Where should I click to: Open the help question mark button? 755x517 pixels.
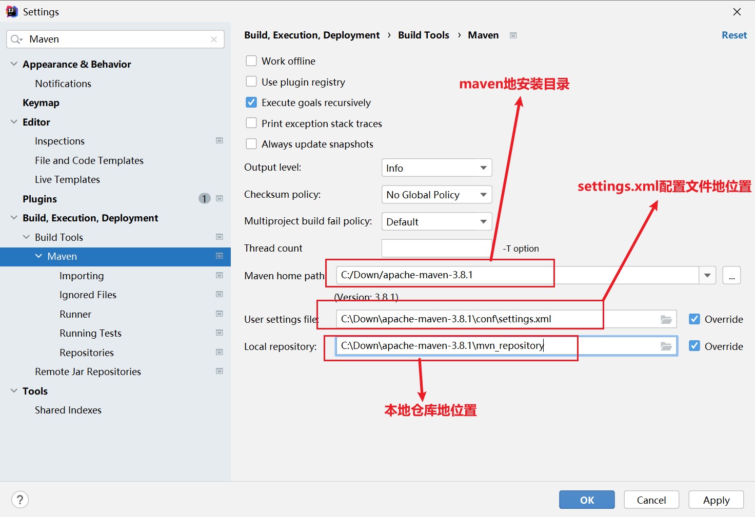pyautogui.click(x=20, y=500)
